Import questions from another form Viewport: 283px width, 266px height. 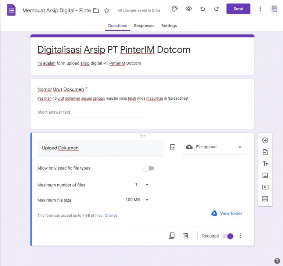(265, 152)
